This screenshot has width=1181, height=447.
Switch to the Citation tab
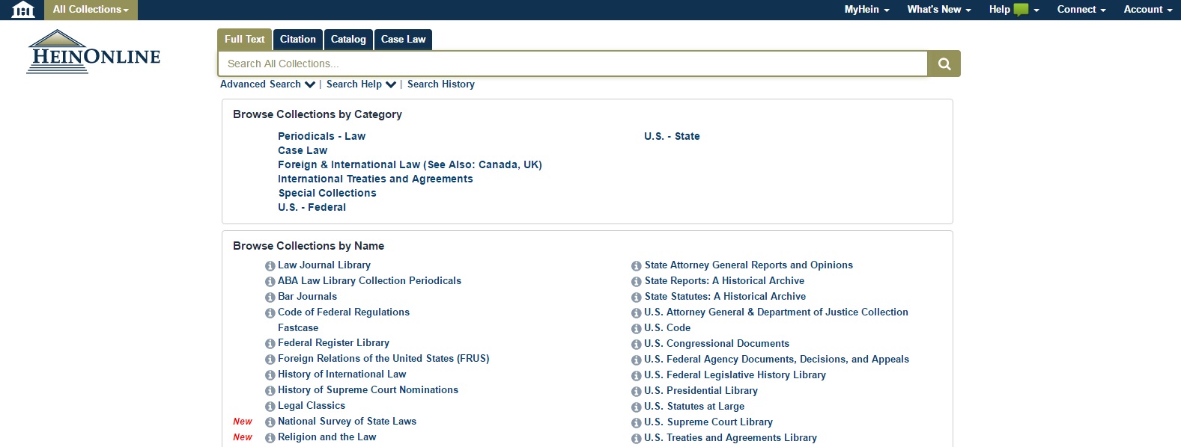coord(298,40)
